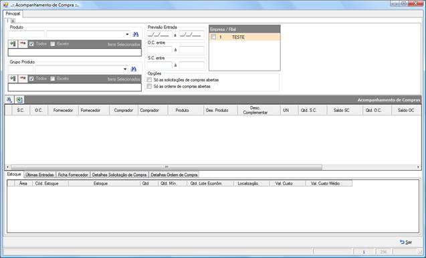
Task: Select the small grid-view tab icon under Principal
Action: [x=13, y=21]
